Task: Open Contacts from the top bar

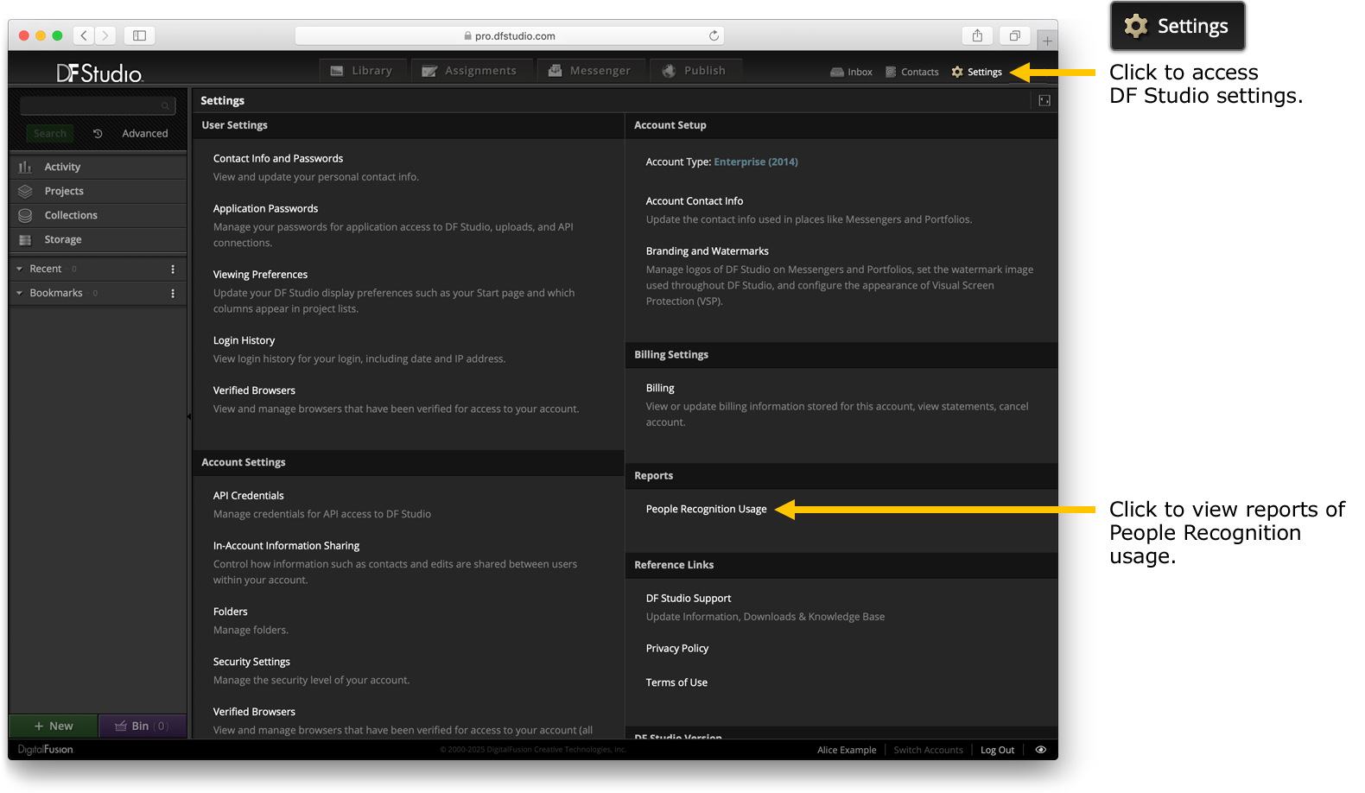Action: point(912,73)
